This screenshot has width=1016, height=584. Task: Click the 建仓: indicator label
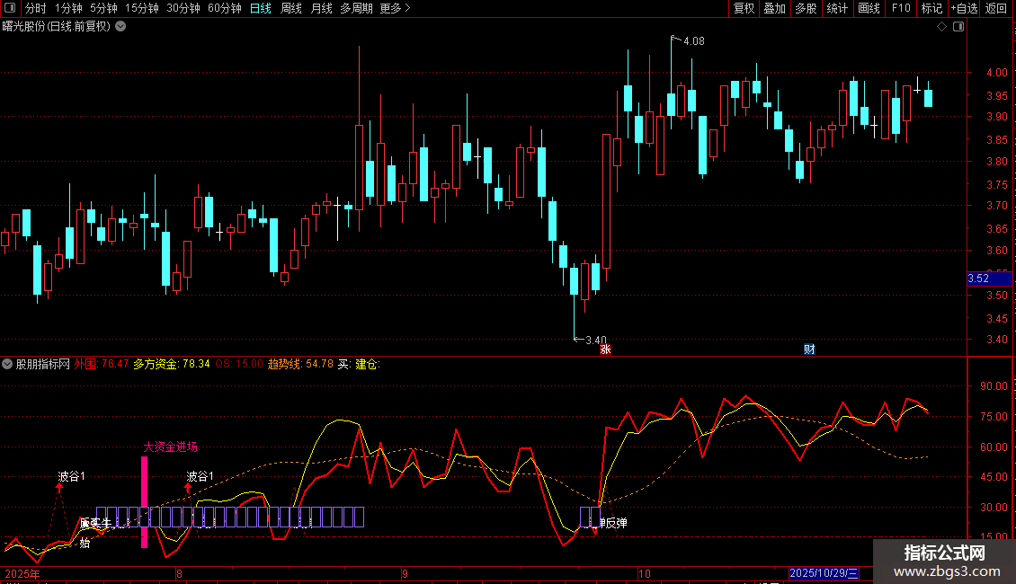368,364
